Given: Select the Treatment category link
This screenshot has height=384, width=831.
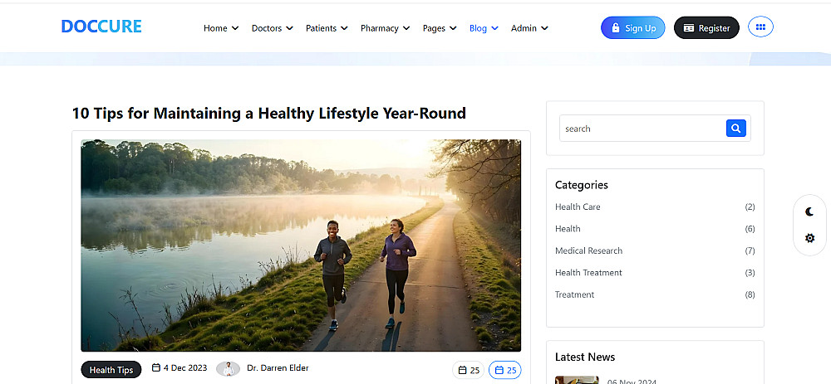Looking at the screenshot, I should [574, 294].
